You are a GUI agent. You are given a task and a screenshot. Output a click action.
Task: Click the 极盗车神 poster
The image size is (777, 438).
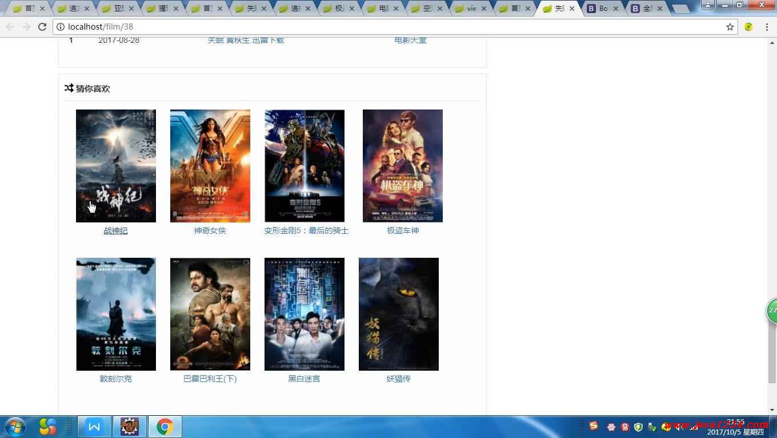click(x=403, y=166)
